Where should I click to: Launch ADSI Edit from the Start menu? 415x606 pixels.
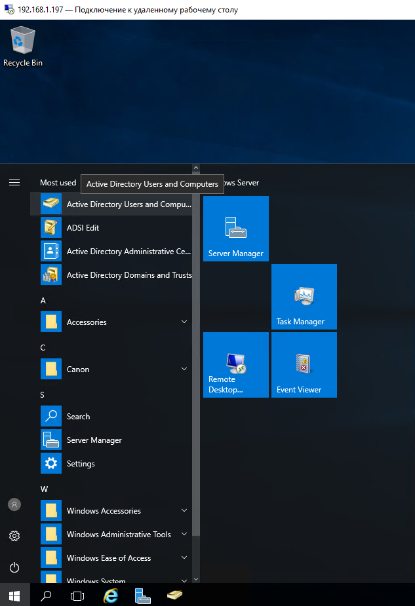pyautogui.click(x=83, y=228)
